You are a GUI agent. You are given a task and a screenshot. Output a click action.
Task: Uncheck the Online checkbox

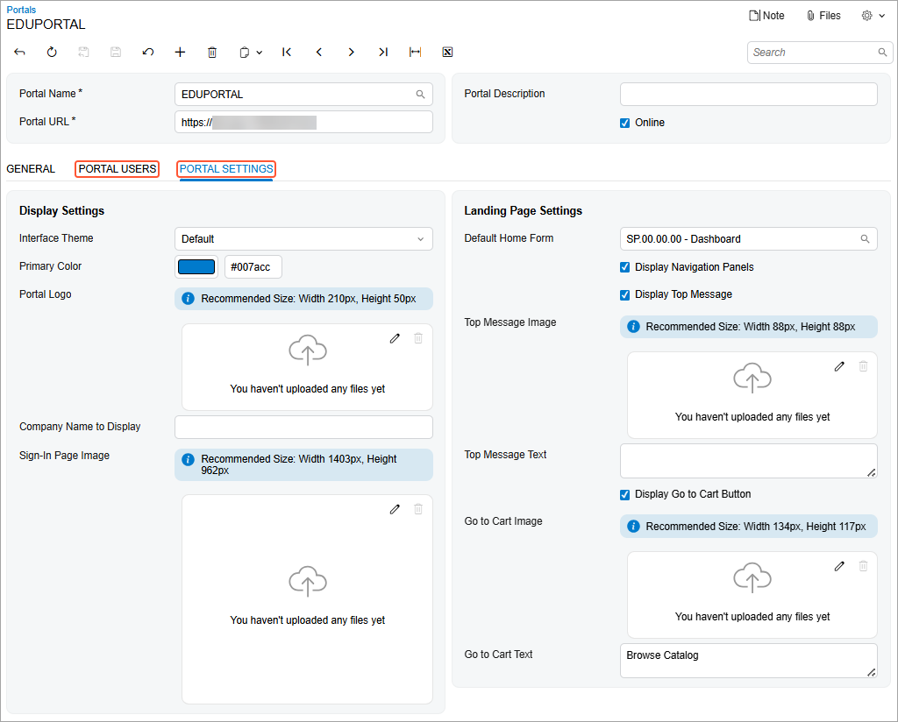(625, 123)
